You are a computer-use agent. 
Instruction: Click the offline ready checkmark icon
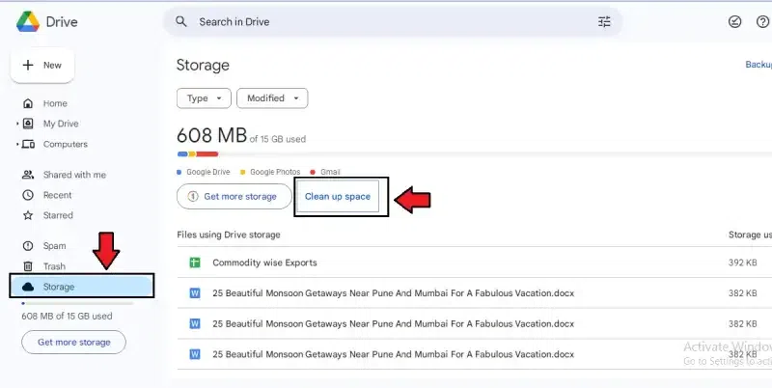point(734,21)
